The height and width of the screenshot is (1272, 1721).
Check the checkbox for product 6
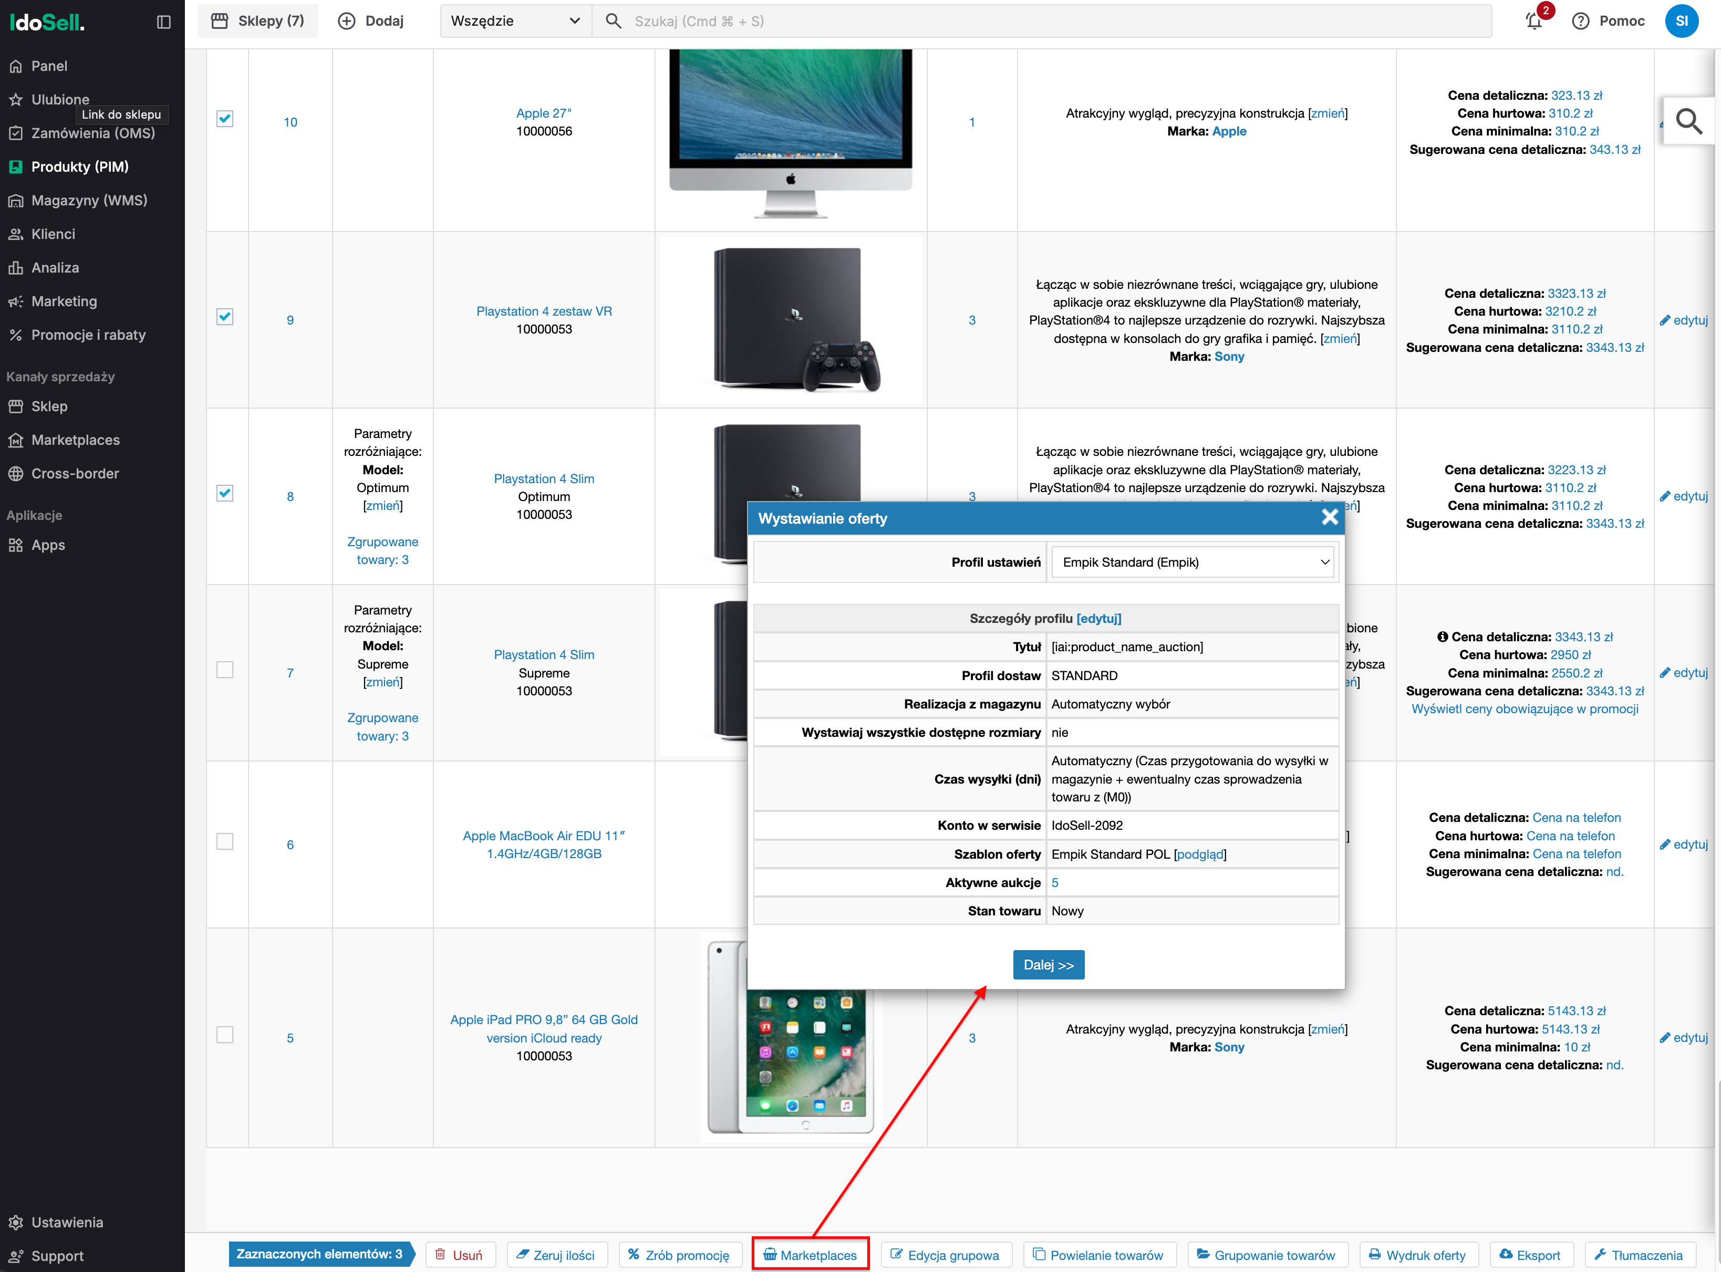tap(225, 841)
